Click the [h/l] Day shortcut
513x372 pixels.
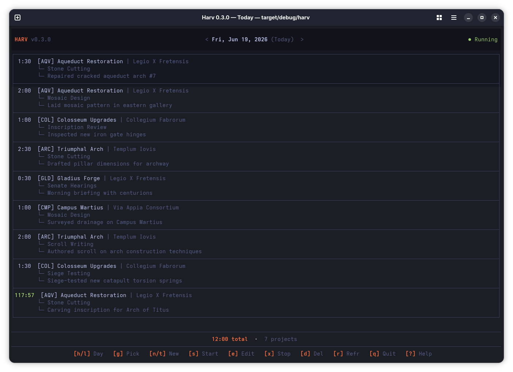point(88,354)
